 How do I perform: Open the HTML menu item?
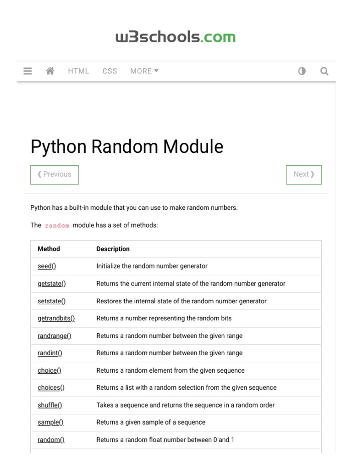point(78,71)
